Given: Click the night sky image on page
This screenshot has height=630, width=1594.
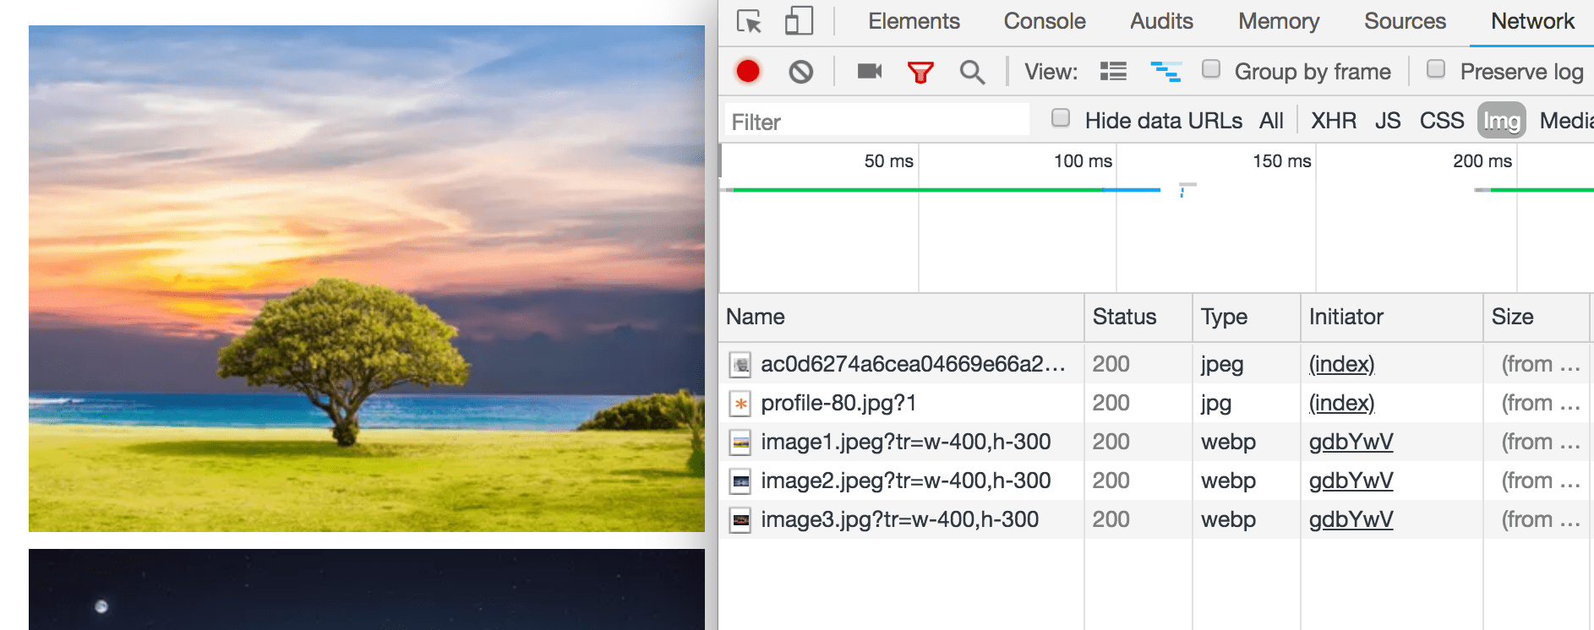Looking at the screenshot, I should [367, 589].
